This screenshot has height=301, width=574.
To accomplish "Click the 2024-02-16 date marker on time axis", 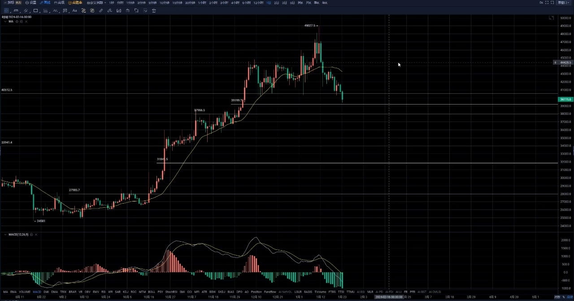I will (389, 297).
